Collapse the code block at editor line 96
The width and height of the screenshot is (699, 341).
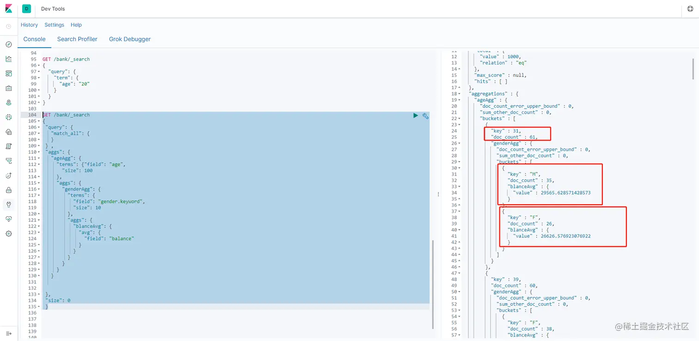click(39, 66)
